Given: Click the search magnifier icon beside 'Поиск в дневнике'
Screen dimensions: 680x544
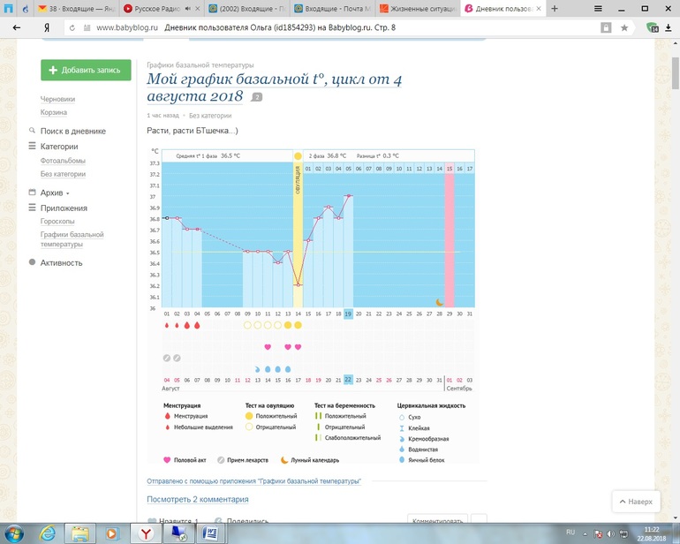Looking at the screenshot, I should (32, 131).
